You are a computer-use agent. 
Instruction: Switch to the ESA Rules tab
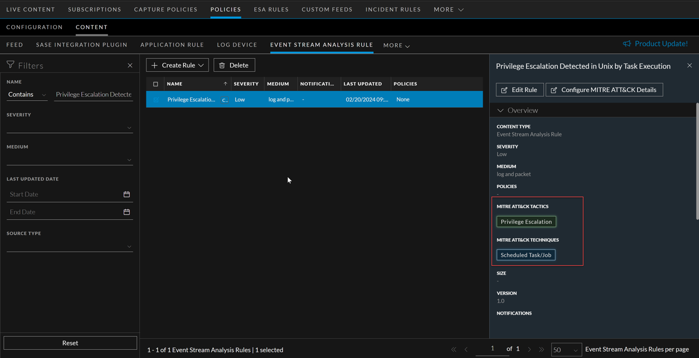click(271, 9)
